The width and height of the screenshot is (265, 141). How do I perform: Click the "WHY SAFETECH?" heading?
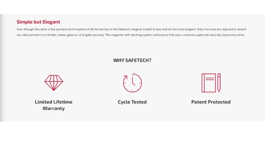click(132, 60)
